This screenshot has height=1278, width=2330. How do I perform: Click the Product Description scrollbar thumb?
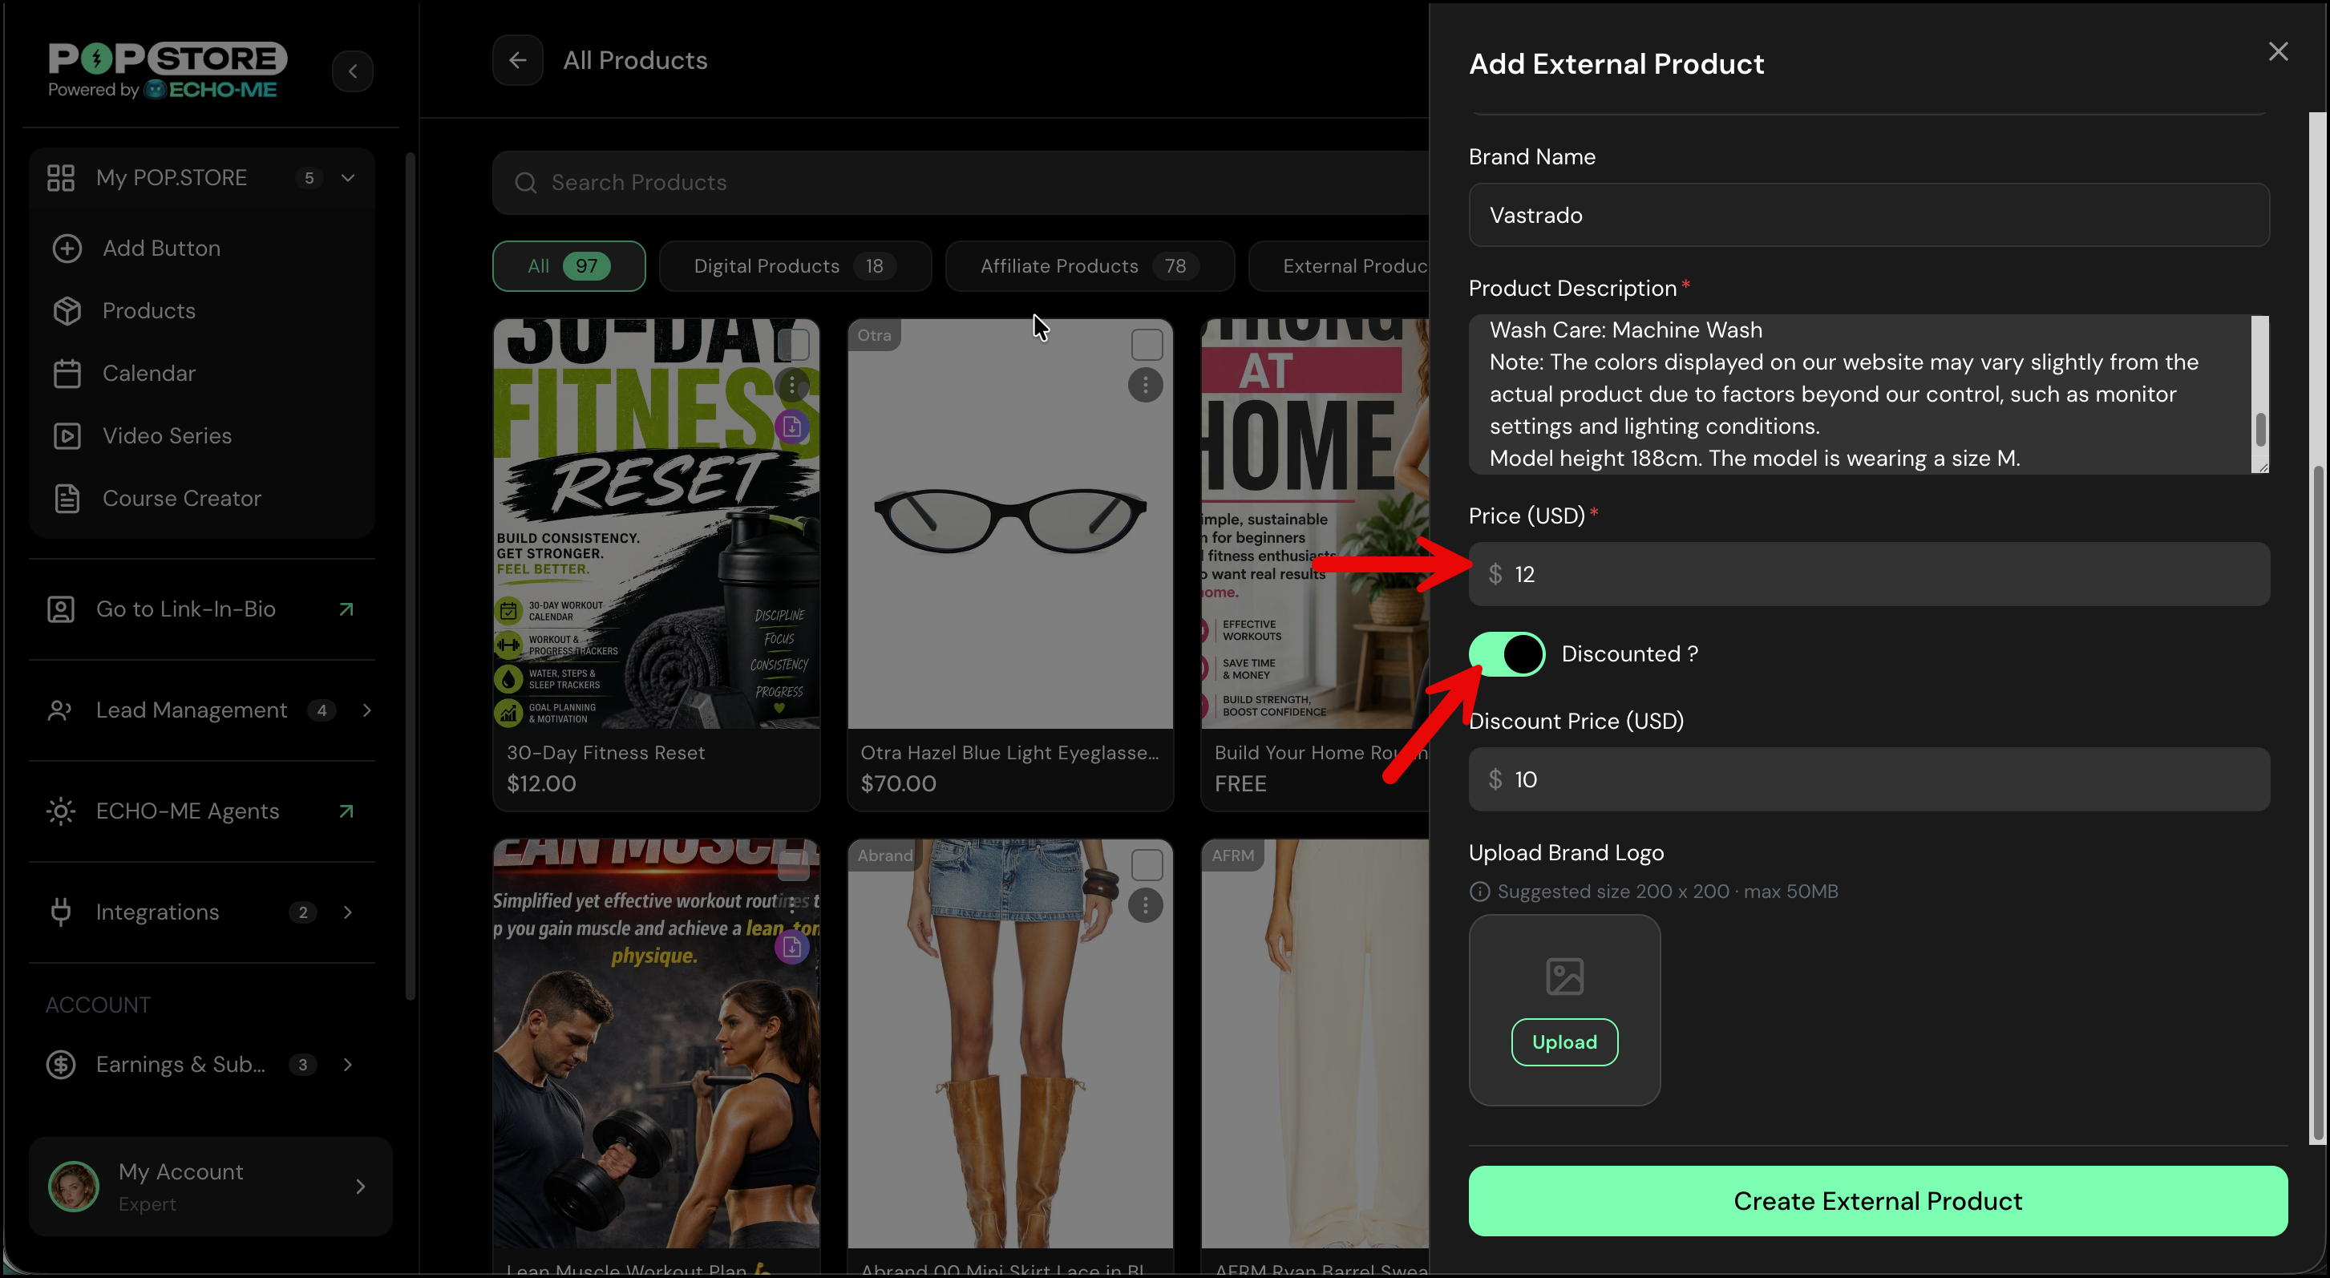(2259, 430)
